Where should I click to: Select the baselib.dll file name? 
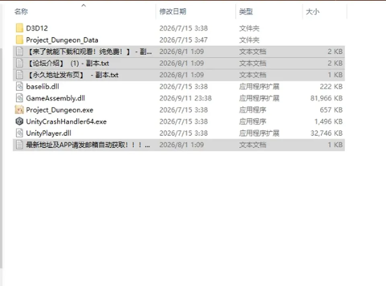click(43, 86)
